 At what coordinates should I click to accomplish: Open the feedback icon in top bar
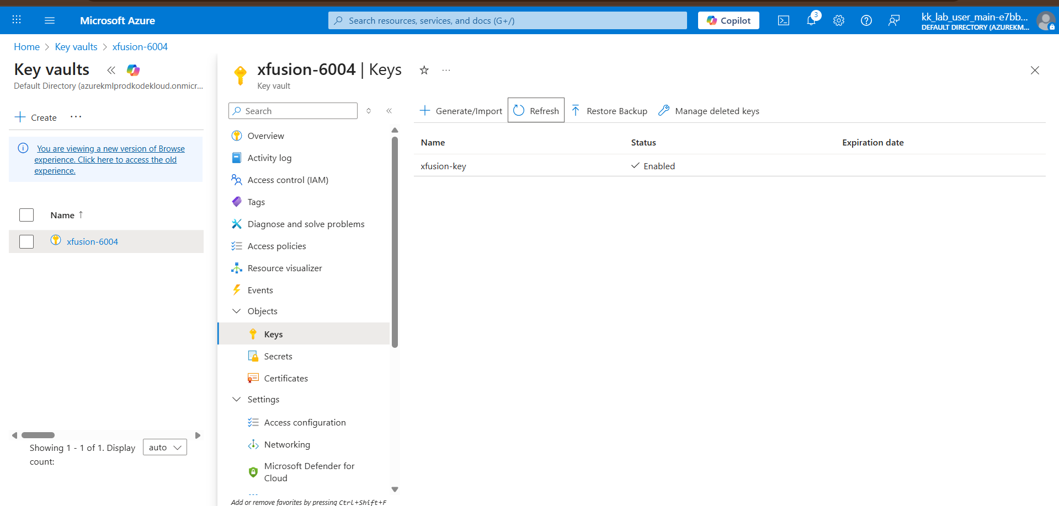[x=894, y=20]
